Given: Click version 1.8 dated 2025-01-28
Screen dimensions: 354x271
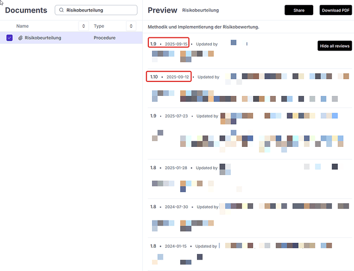Looking at the screenshot, I should tap(169, 167).
